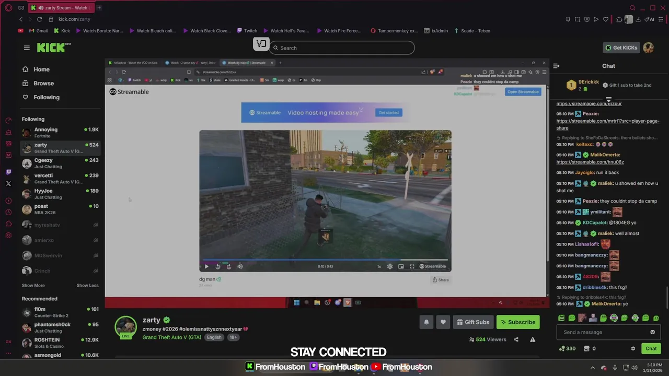
Task: Open HyyJoe channel in Following list
Action: tap(60, 194)
